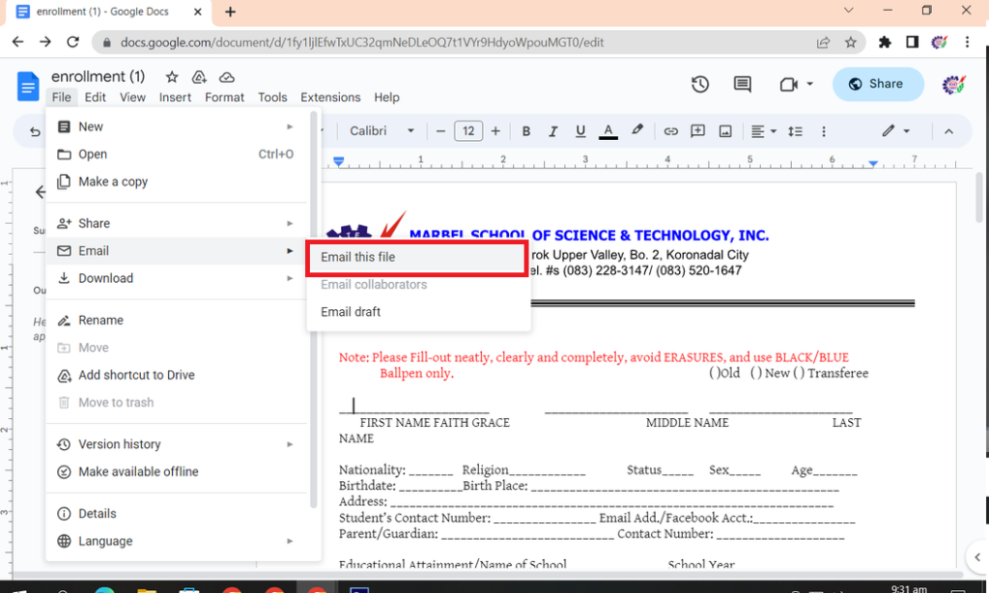Open the Extensions menu
989x593 pixels.
click(x=330, y=97)
